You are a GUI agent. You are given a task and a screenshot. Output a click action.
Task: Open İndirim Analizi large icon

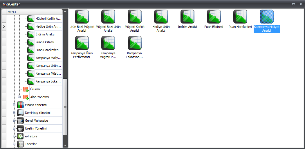point(187,17)
